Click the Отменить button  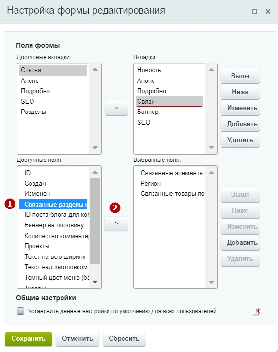pyautogui.click(x=77, y=339)
